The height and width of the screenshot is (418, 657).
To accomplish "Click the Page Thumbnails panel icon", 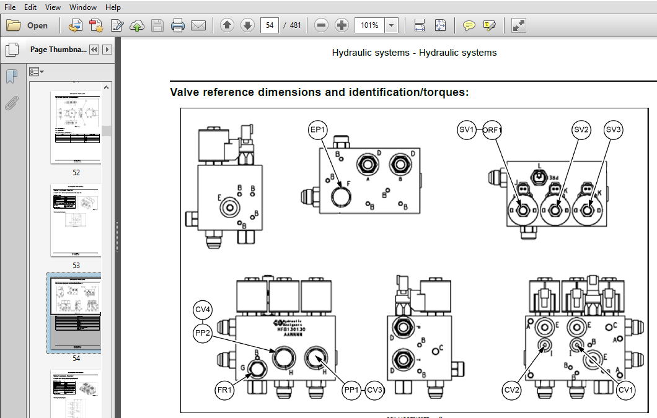I will tap(12, 50).
